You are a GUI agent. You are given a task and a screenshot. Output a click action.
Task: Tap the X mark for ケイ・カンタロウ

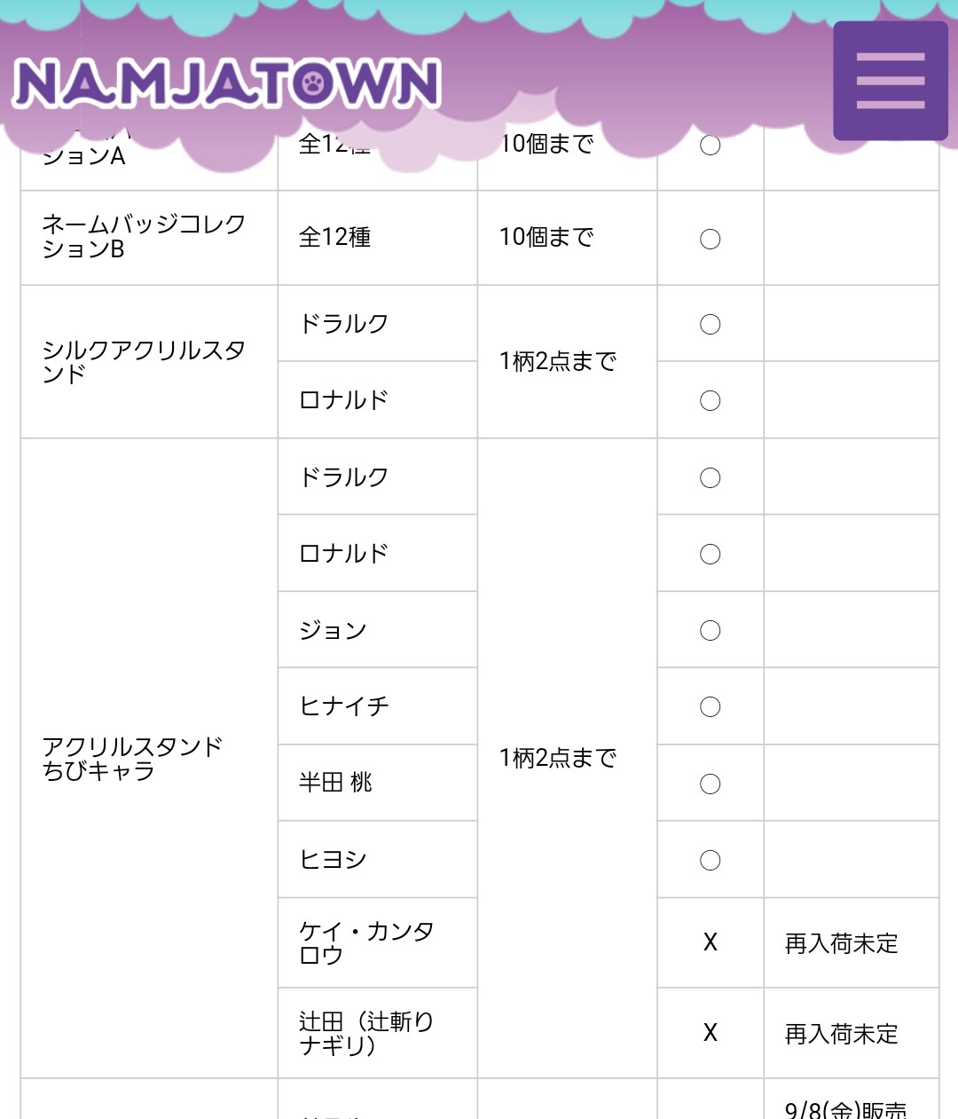[x=710, y=942]
